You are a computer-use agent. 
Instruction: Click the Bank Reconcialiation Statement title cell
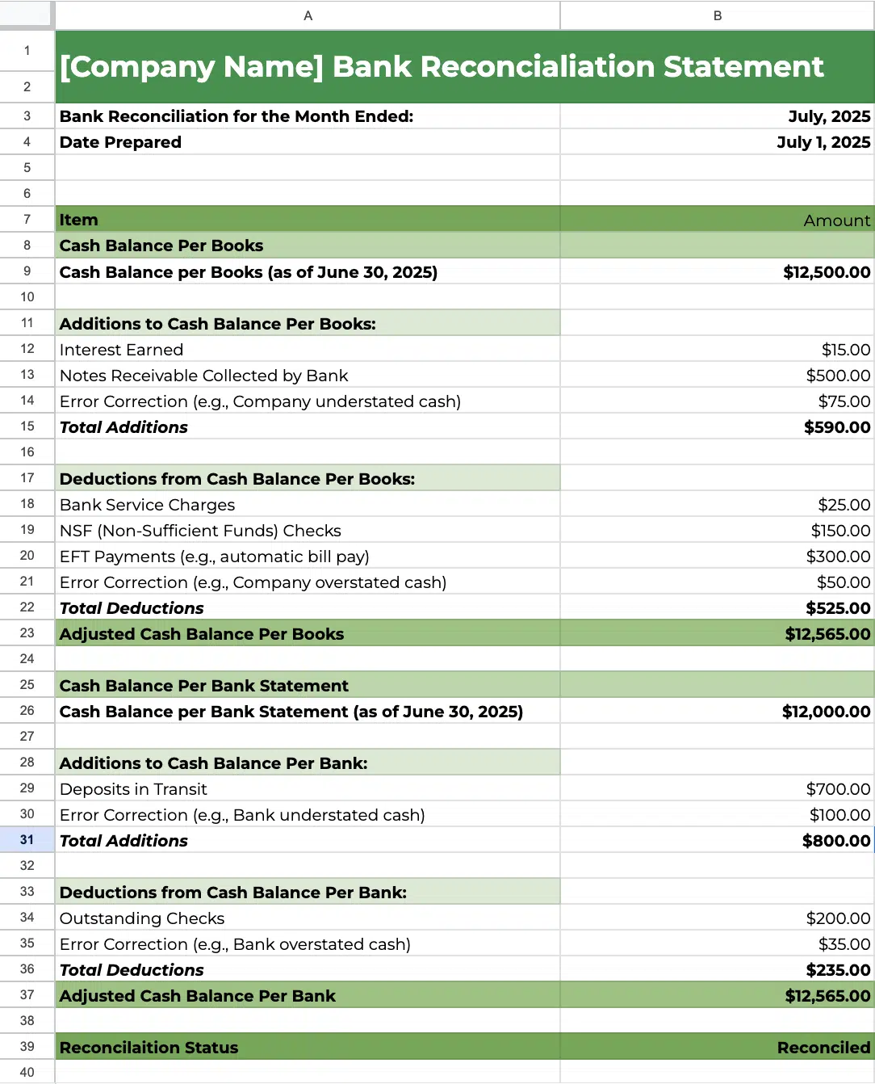click(x=465, y=67)
